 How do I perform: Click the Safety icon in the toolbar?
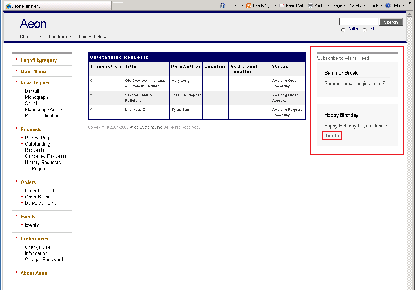356,5
